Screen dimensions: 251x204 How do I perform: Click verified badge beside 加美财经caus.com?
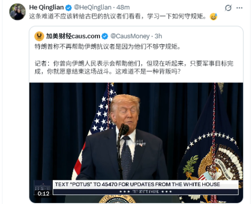tap(105, 36)
